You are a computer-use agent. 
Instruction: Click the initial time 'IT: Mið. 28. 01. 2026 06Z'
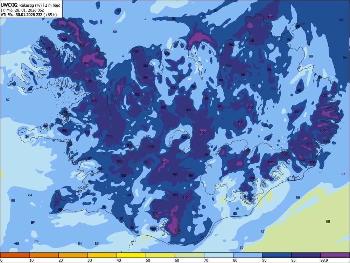pyautogui.click(x=22, y=10)
